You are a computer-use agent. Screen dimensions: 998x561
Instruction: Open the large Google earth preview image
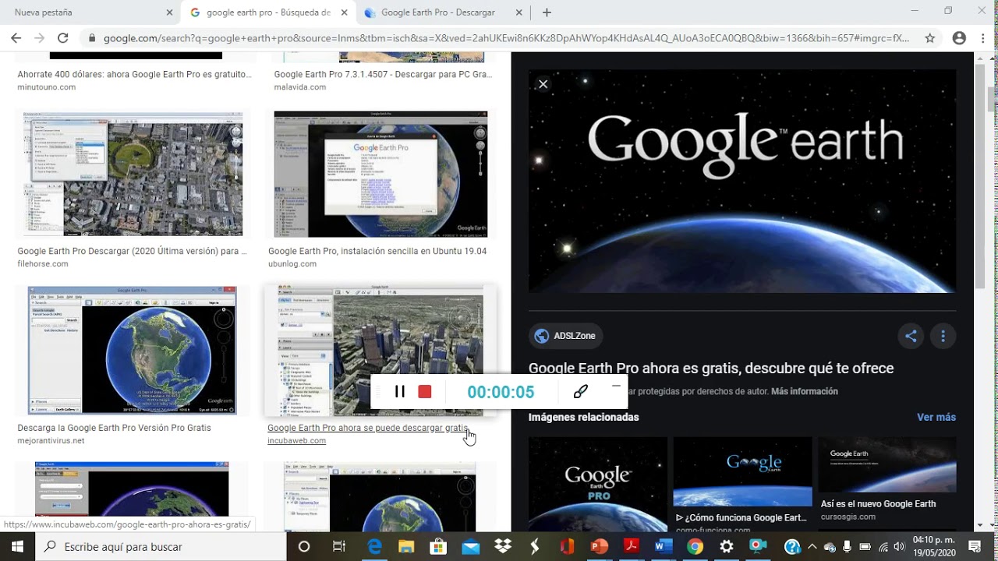pos(742,181)
